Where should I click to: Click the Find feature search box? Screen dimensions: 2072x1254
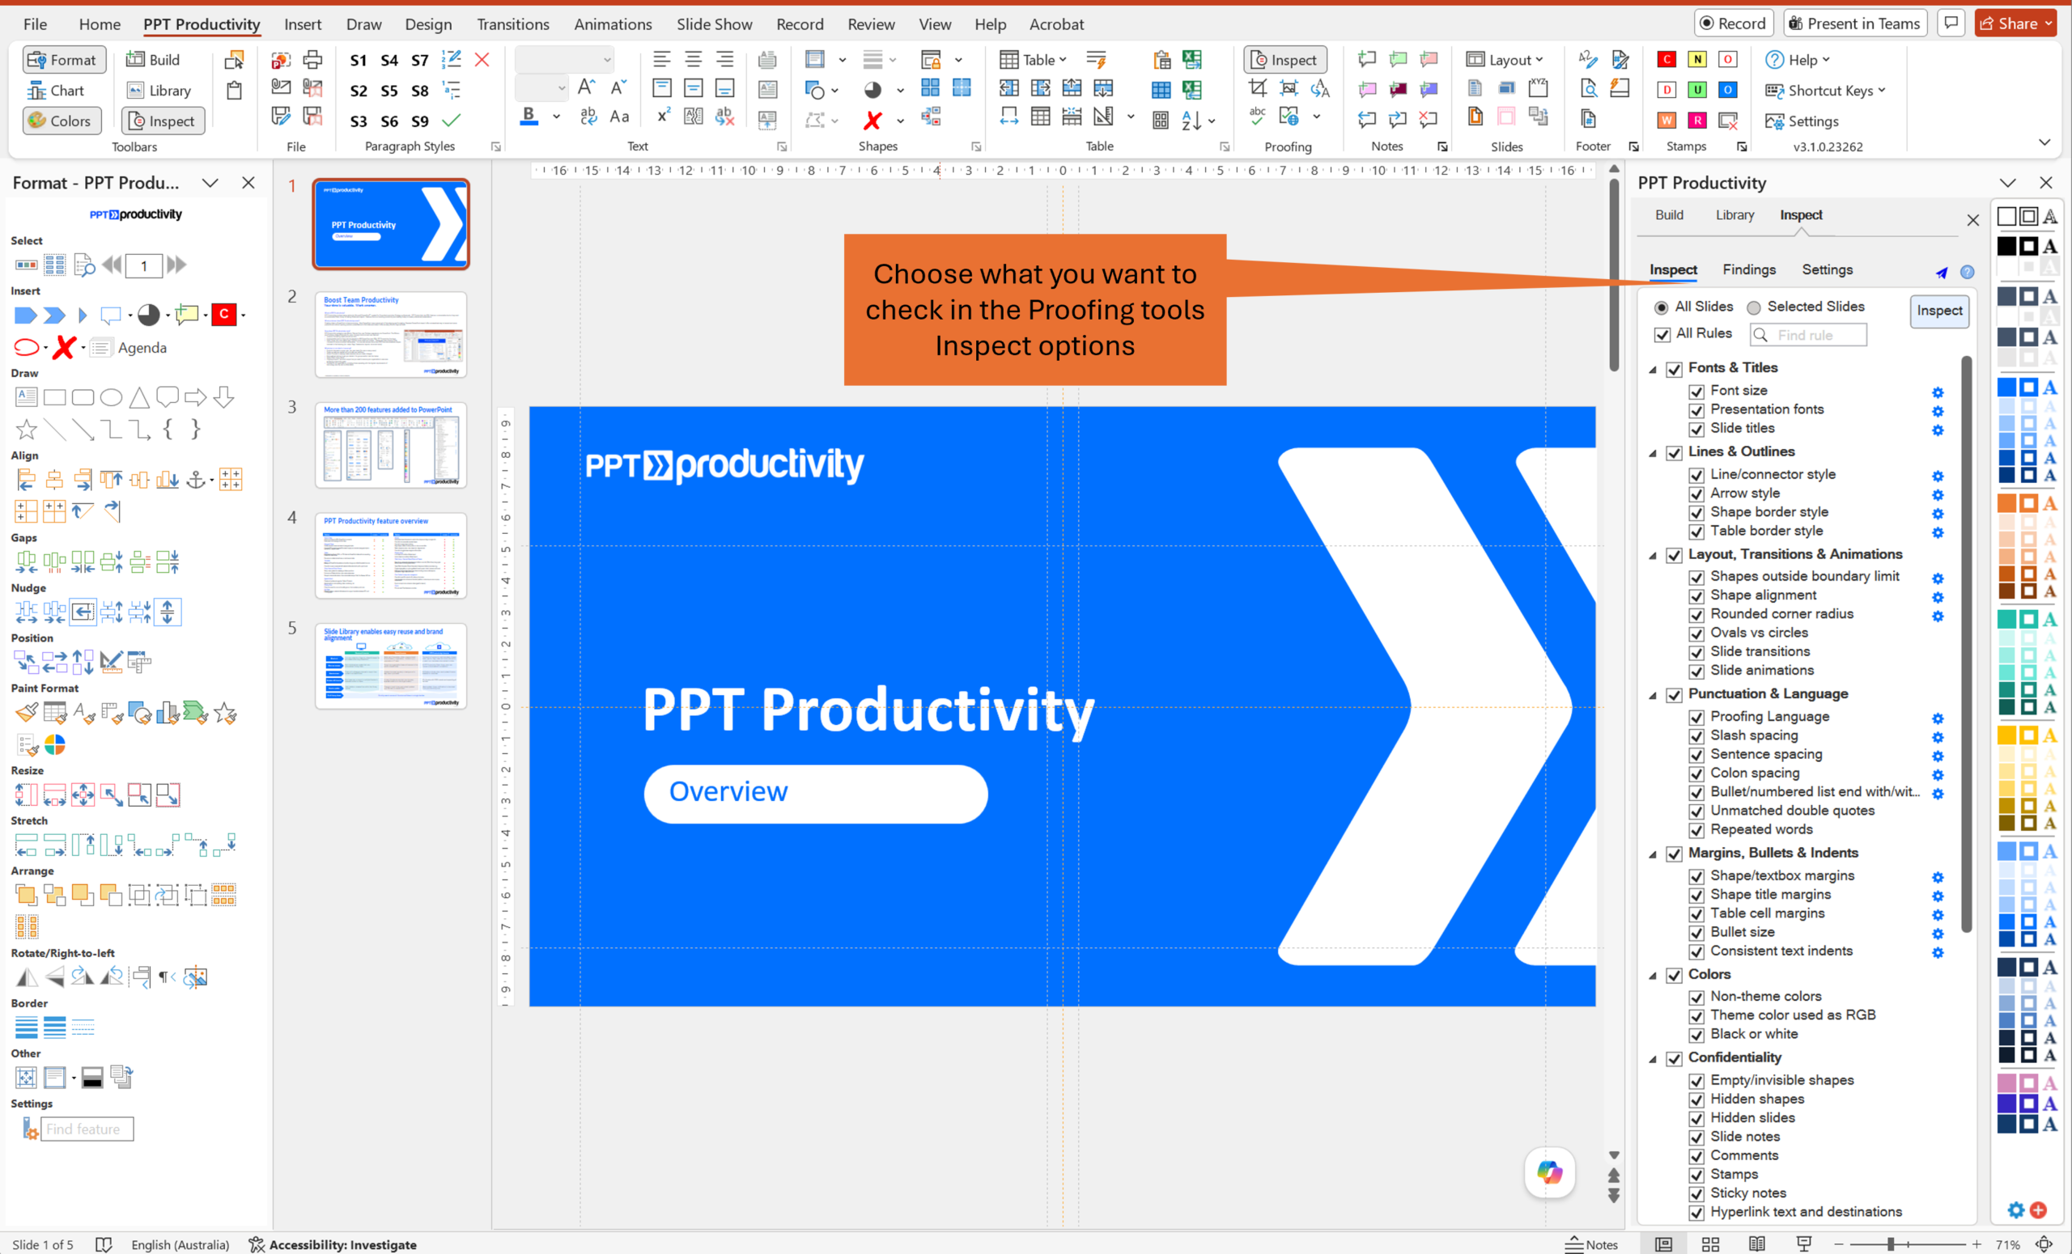pos(87,1128)
